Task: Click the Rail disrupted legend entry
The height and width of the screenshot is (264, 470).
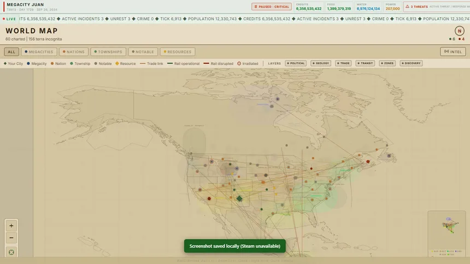Action: click(218, 63)
